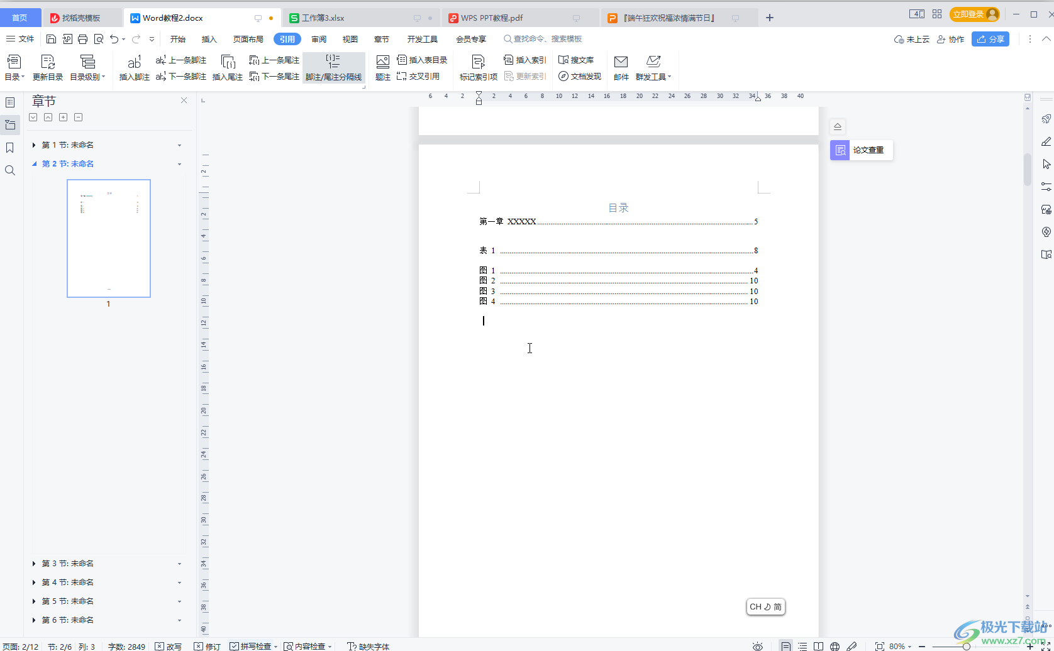Go to 下一条脚注 next footnote

181,77
